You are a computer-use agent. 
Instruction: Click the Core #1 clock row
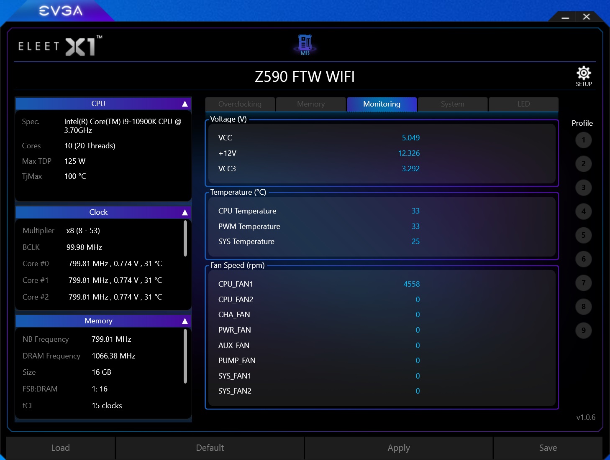coord(92,280)
